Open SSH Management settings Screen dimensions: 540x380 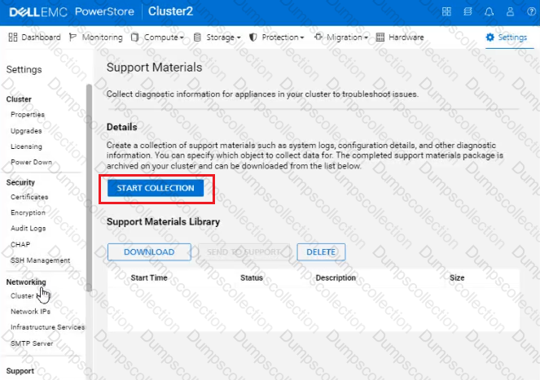pyautogui.click(x=40, y=260)
